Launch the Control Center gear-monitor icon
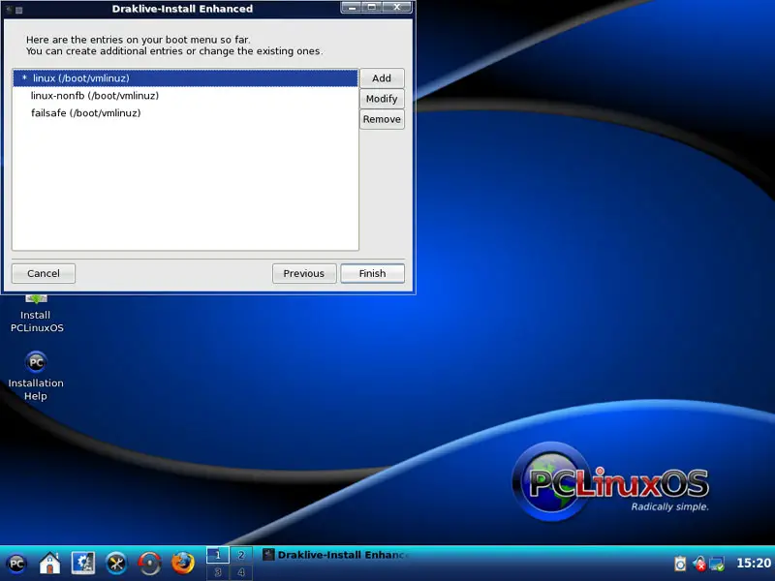Viewport: 775px width, 581px height. tap(83, 564)
